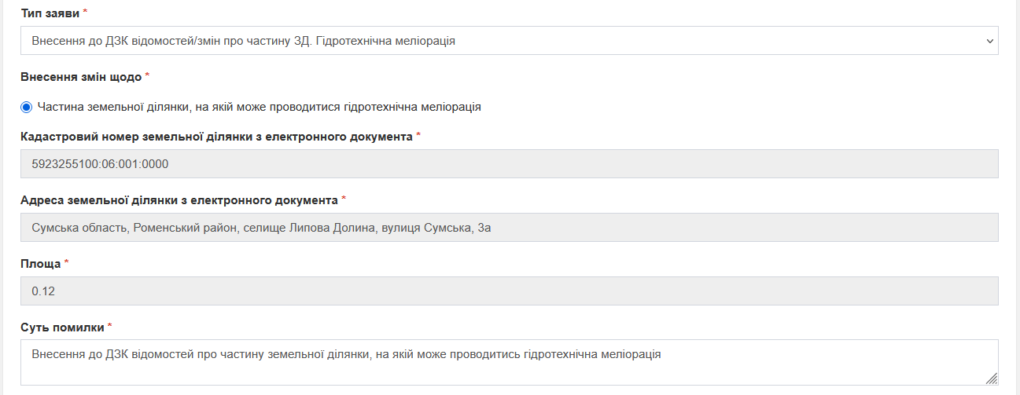Click the "Адреса земельної ділянки" label
Viewport: 1020px width, 395px height.
179,200
